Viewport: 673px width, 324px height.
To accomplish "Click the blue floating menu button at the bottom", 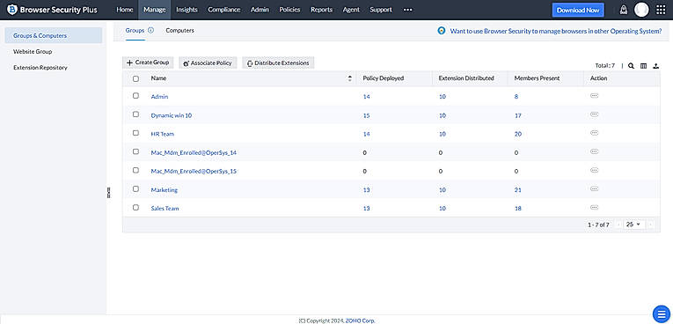I will 661,313.
